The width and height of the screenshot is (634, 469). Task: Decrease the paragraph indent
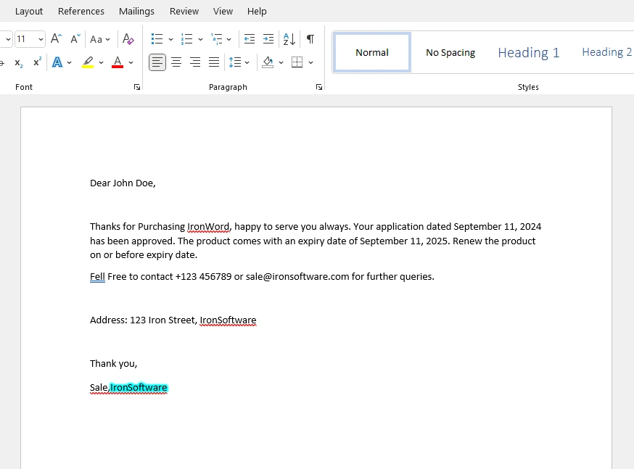click(250, 39)
